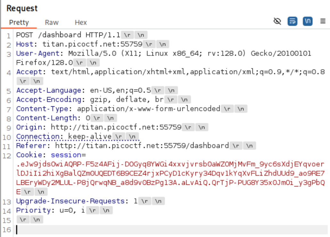Switch to the Pretty tab
Screen dimensions: 330x237
pyautogui.click(x=19, y=22)
